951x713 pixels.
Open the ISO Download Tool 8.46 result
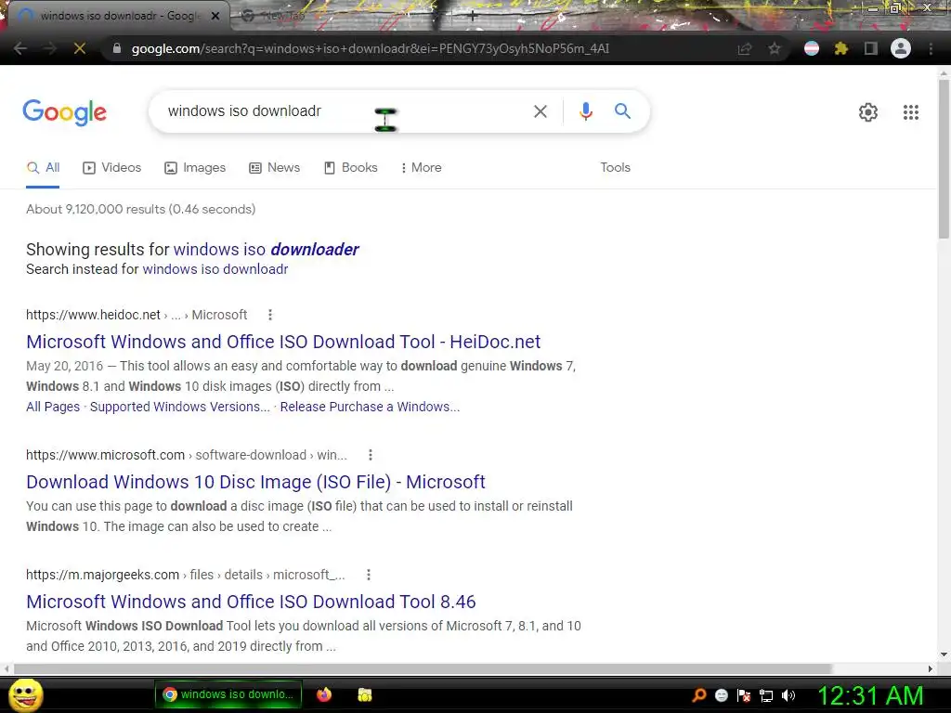pos(251,602)
